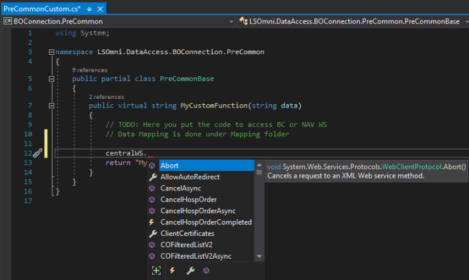
Task: Click the screwdriver quick actions icon on line 12
Action: point(38,153)
